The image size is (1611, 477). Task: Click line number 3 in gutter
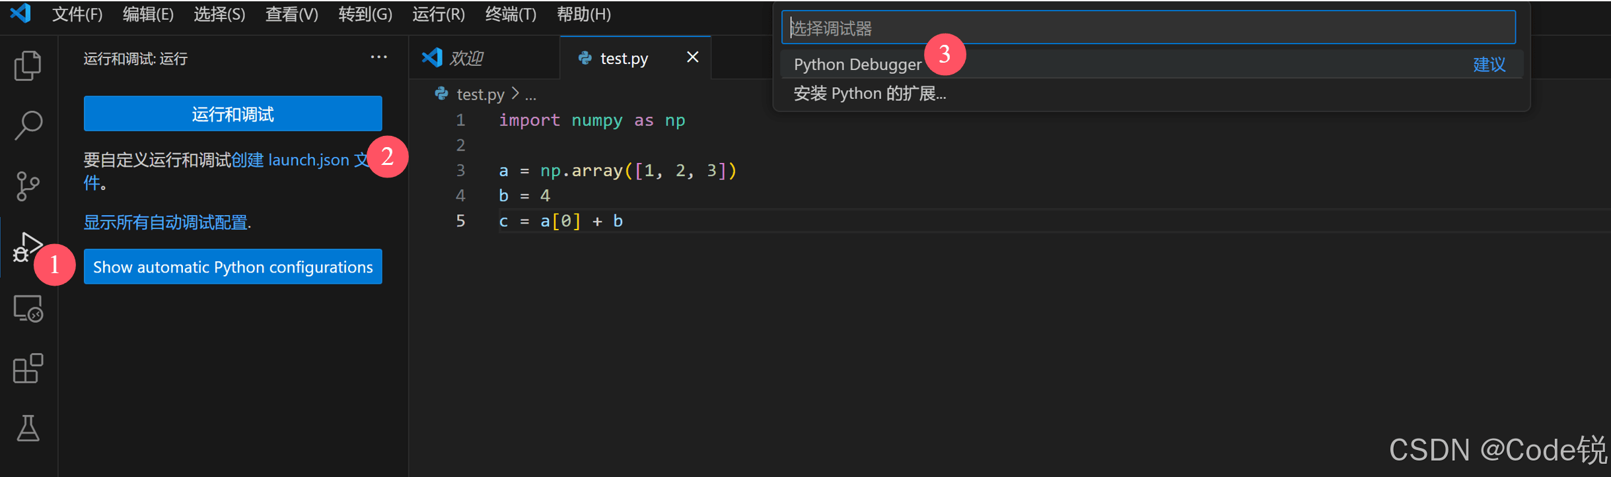(460, 170)
